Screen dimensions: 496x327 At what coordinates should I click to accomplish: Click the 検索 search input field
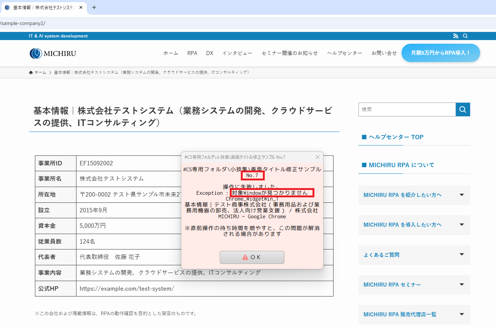[x=407, y=109]
